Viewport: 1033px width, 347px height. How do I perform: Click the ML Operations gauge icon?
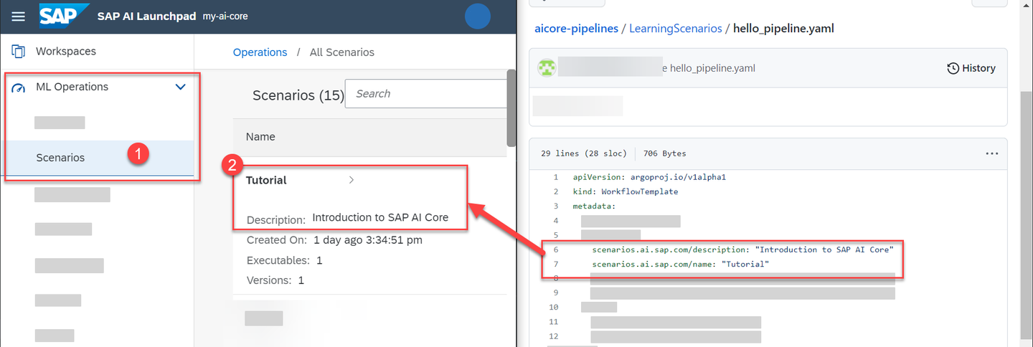click(x=19, y=87)
